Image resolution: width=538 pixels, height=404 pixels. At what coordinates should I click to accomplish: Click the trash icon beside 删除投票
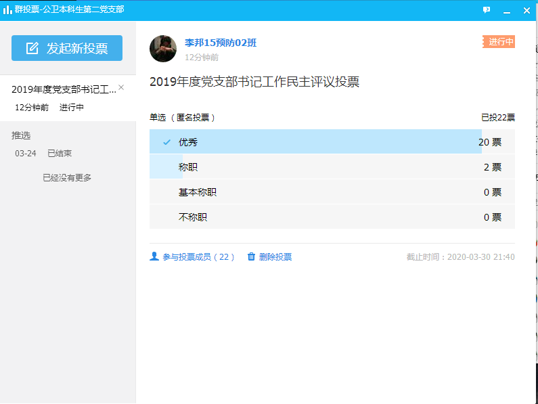251,256
